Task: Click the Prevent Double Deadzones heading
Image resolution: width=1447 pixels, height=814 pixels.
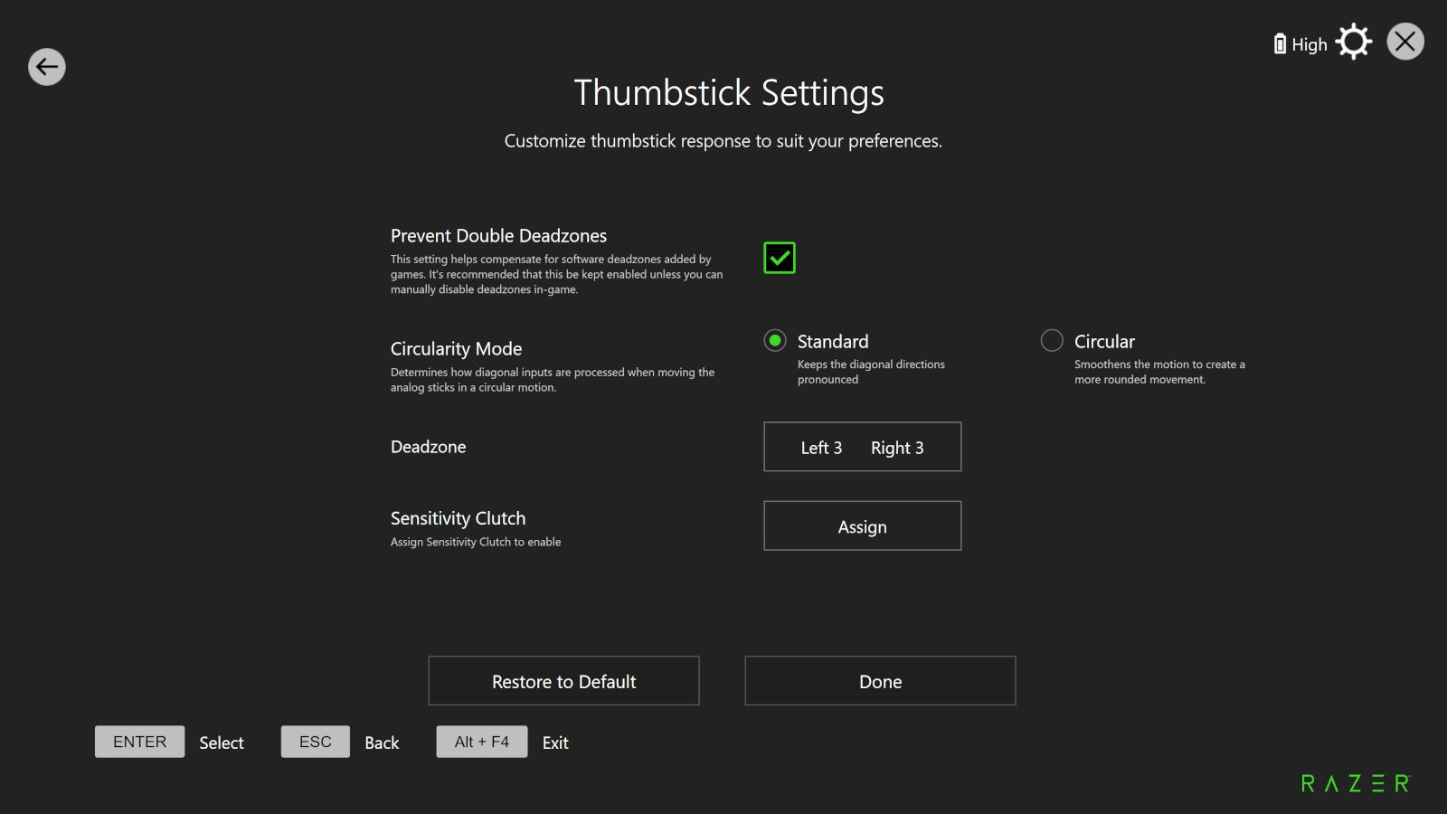Action: pyautogui.click(x=498, y=236)
